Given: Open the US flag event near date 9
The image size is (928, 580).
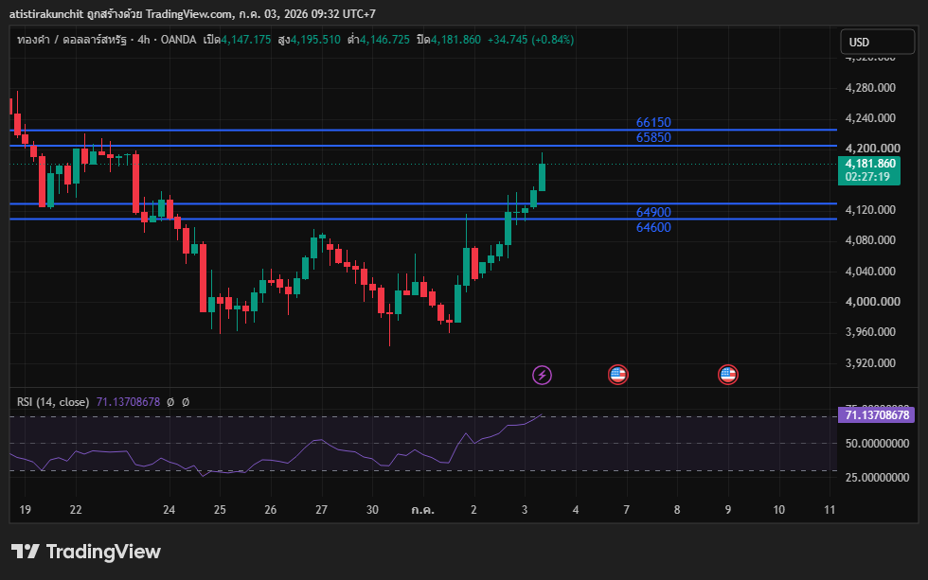Looking at the screenshot, I should coord(728,375).
